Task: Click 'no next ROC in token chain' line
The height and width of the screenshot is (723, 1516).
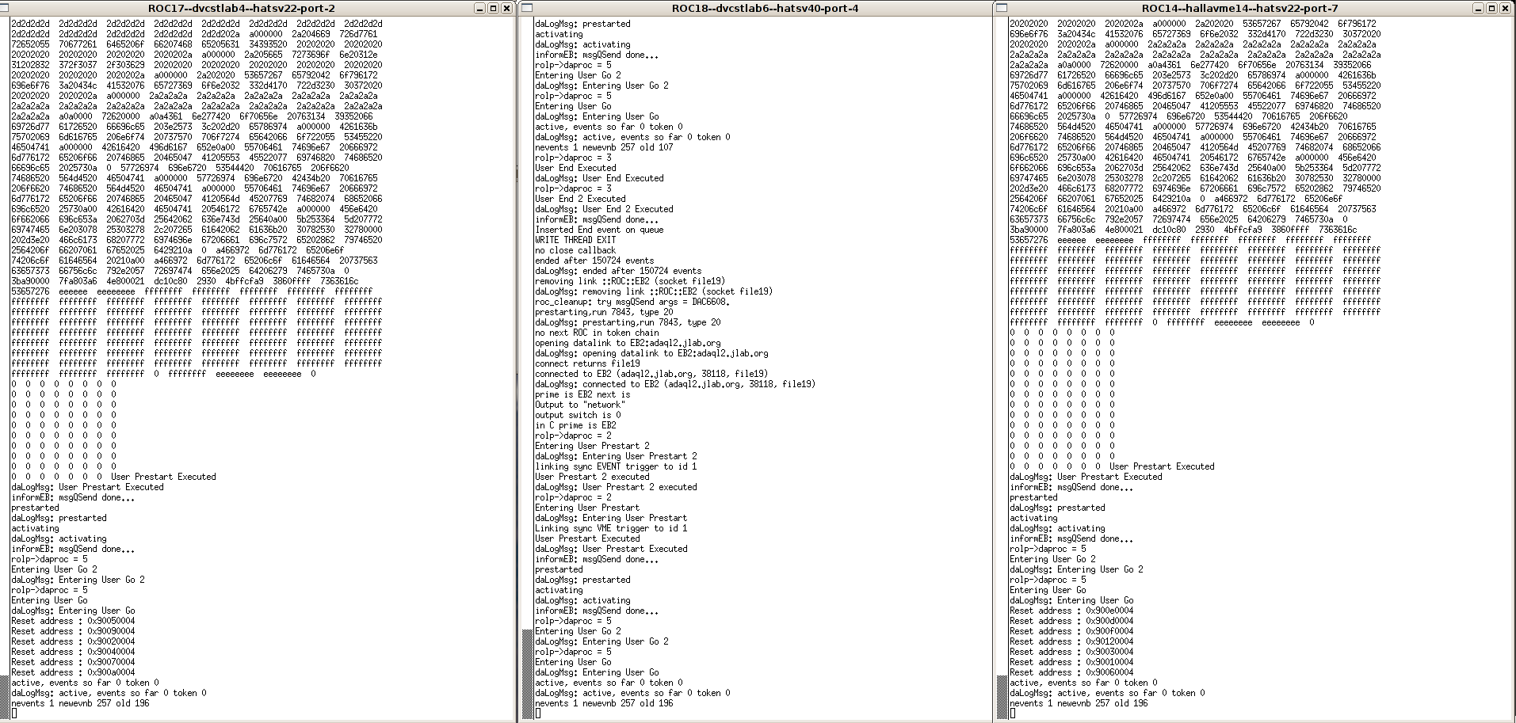Action: 597,333
